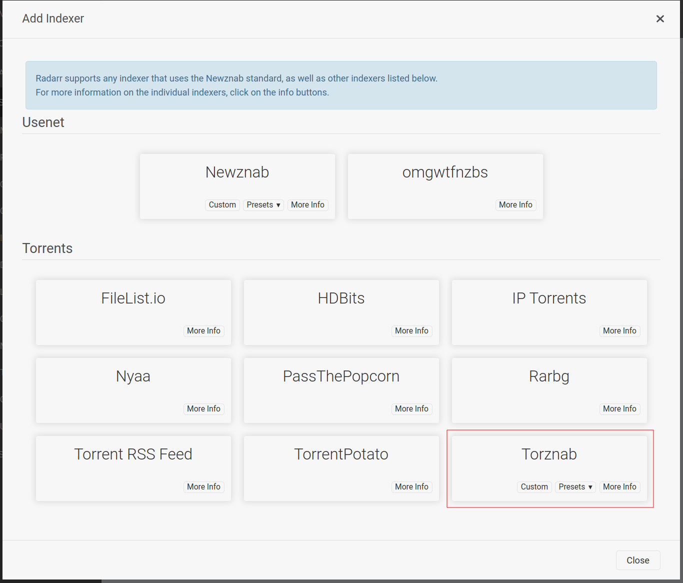Image resolution: width=683 pixels, height=583 pixels.
Task: Choose the TorrentPotato indexer card
Action: (x=341, y=468)
